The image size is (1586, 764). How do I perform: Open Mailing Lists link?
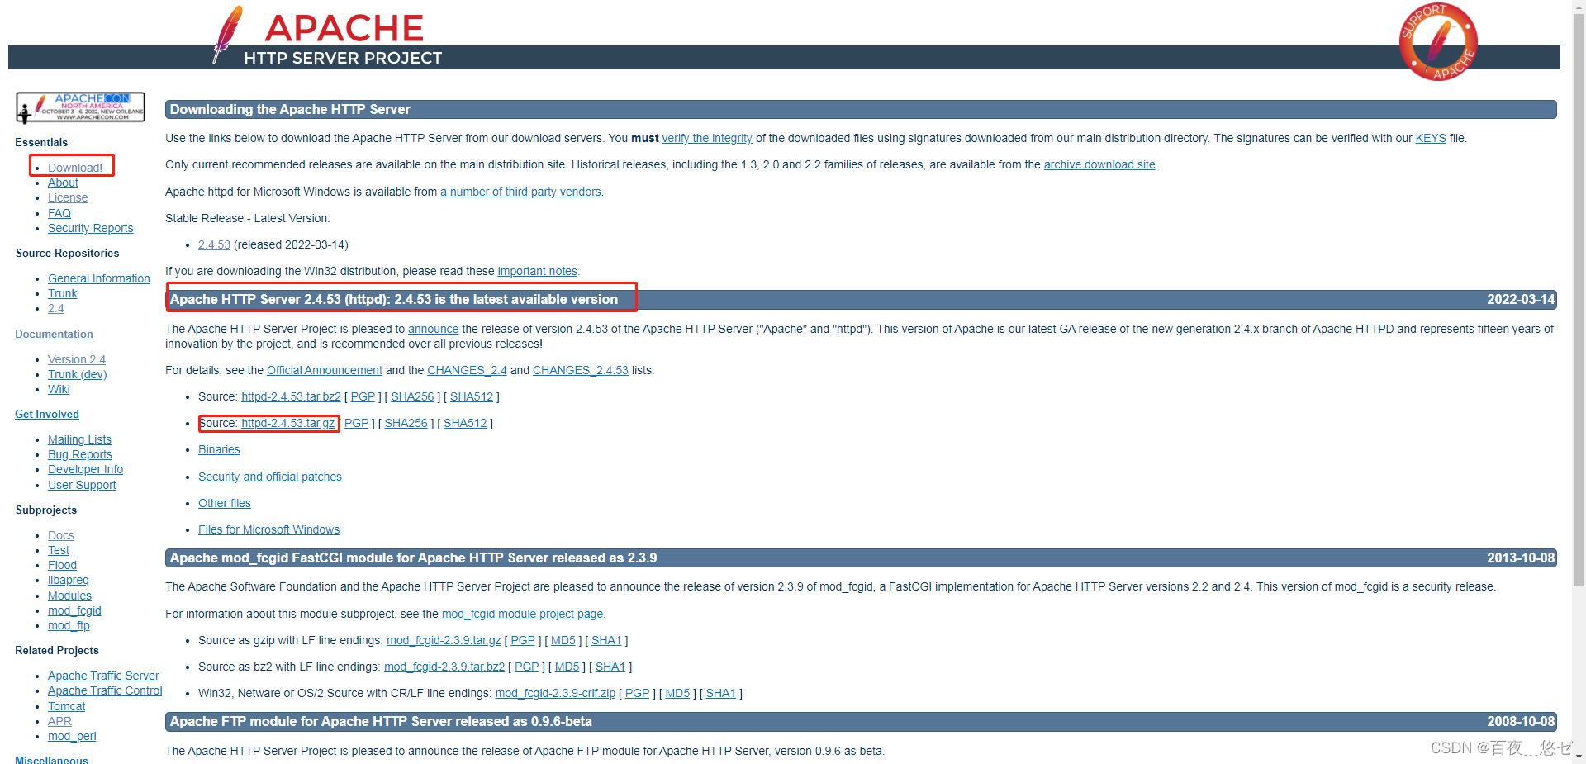click(x=79, y=439)
